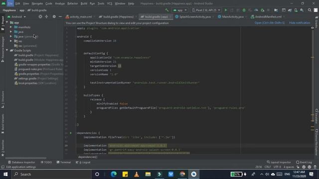Click the Open (Ctrl+Alt+Shift+S) link
This screenshot has height=179, width=319.
point(270,23)
